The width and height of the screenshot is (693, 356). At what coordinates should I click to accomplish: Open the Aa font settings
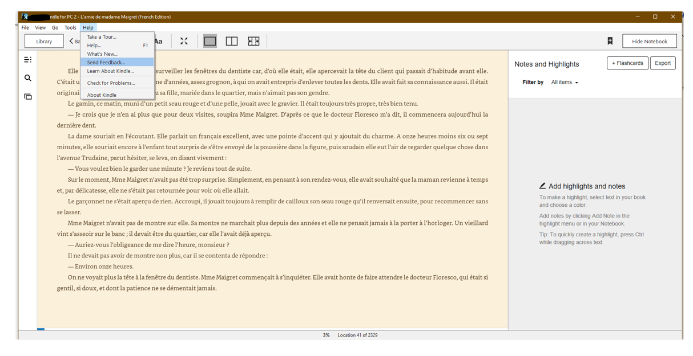point(158,41)
